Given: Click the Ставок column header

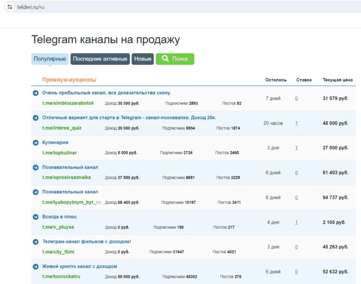Looking at the screenshot, I should [x=304, y=80].
